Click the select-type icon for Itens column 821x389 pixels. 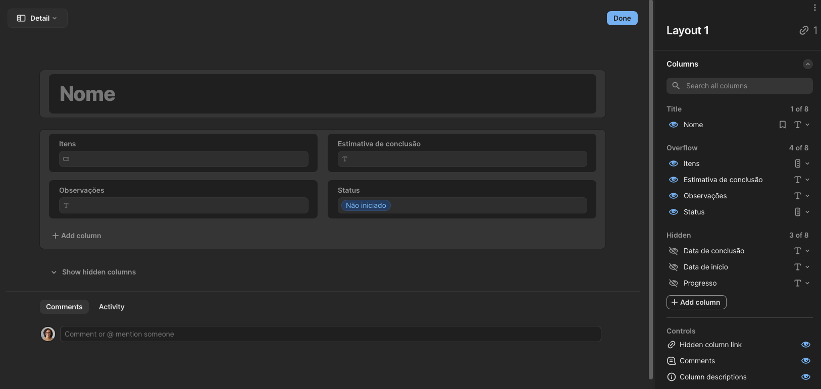click(798, 163)
